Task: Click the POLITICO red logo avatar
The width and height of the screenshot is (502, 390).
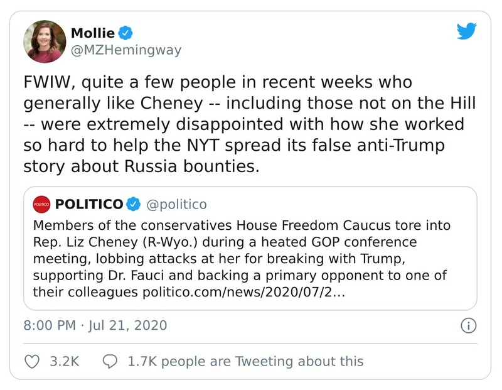Action: (41, 205)
